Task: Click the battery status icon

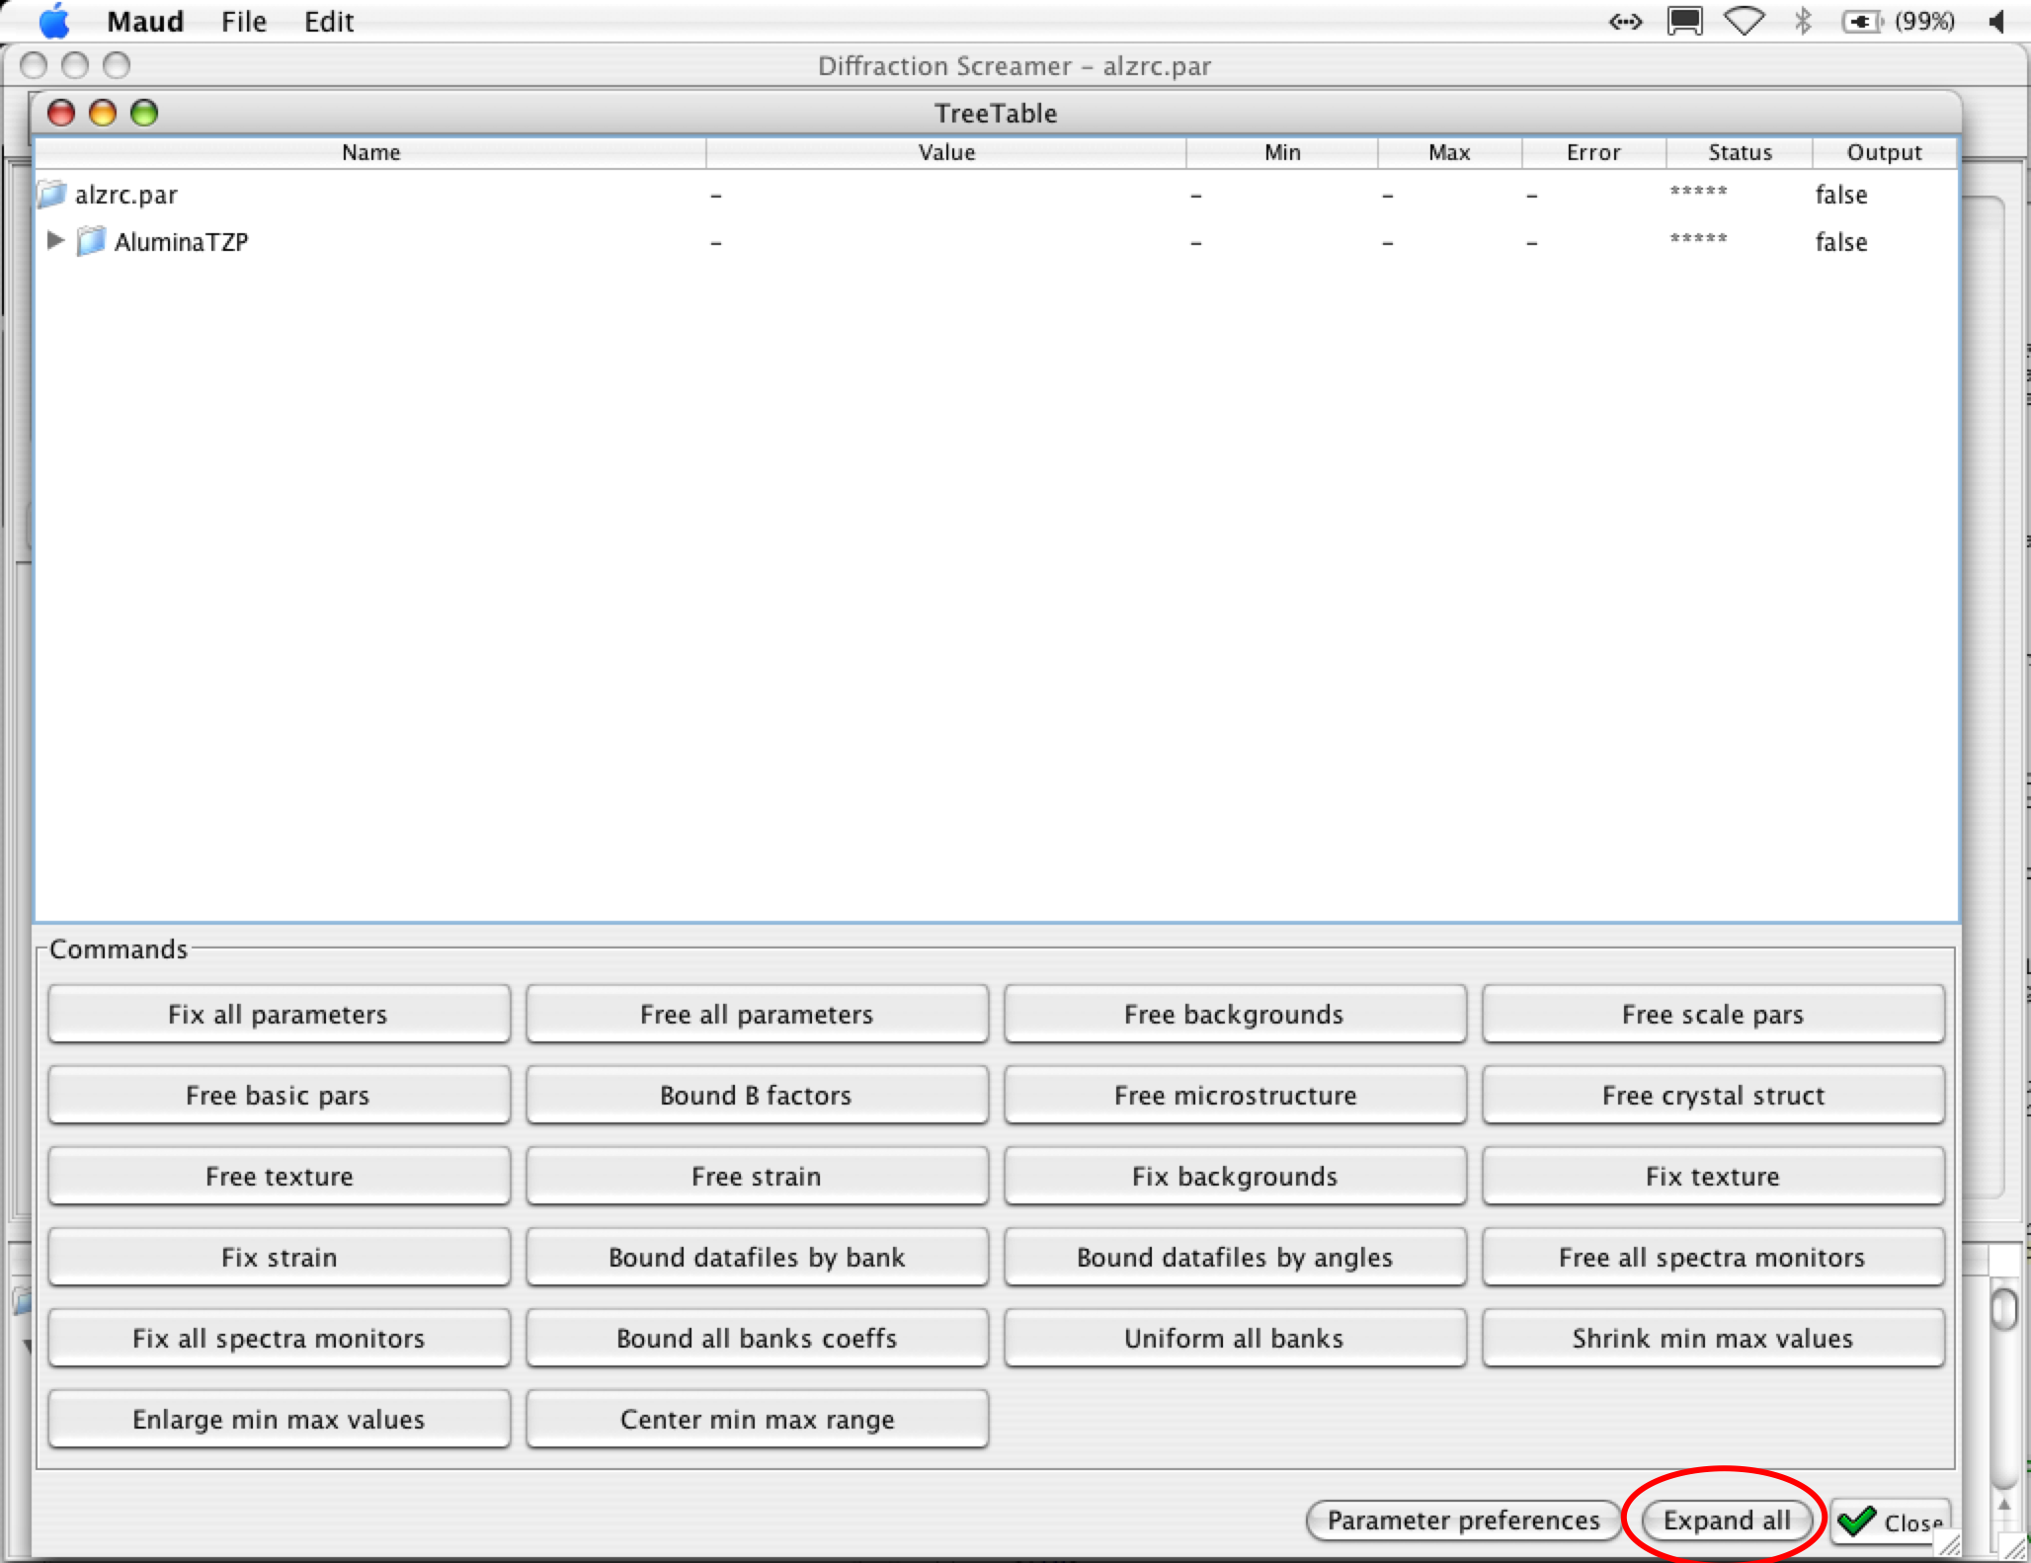Action: pyautogui.click(x=1862, y=21)
